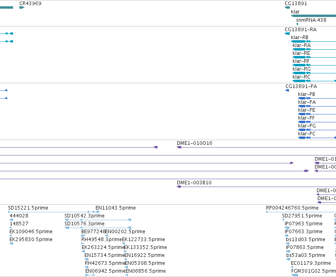Select the EN16922.5prime EST label

pyautogui.click(x=145, y=255)
